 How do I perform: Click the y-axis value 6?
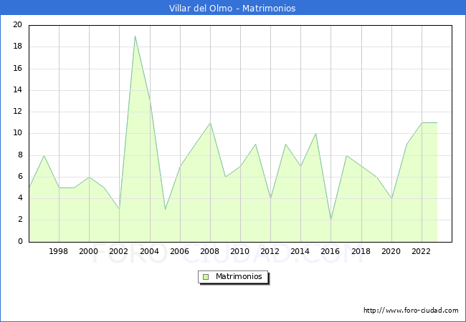[x=20, y=177]
